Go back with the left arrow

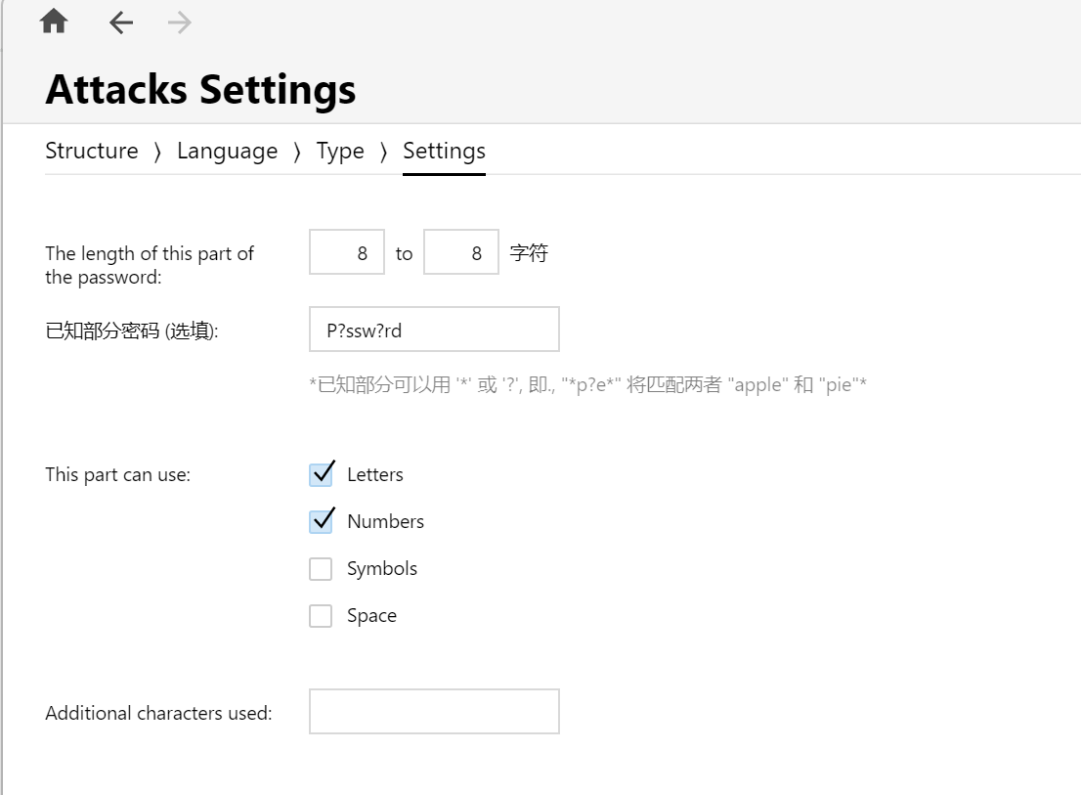(x=121, y=23)
